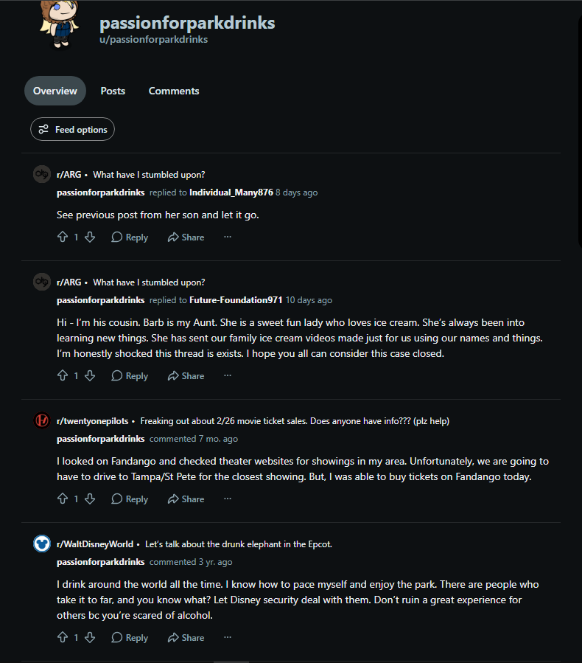Viewport: 582px width, 663px height.
Task: Click the r/WaltDisneyWorld Mickey icon
Action: point(42,544)
